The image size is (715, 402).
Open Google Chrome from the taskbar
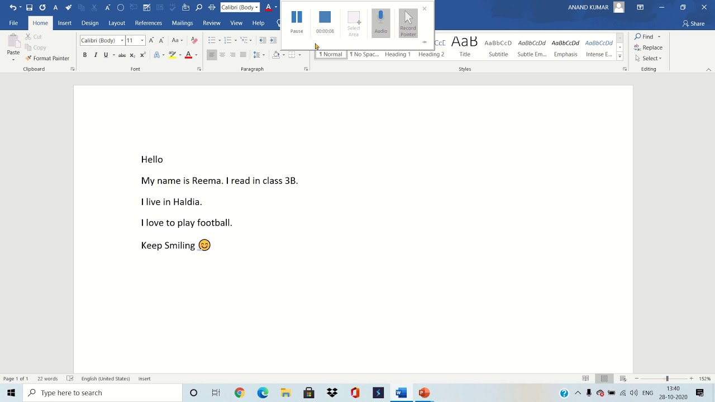tap(239, 393)
